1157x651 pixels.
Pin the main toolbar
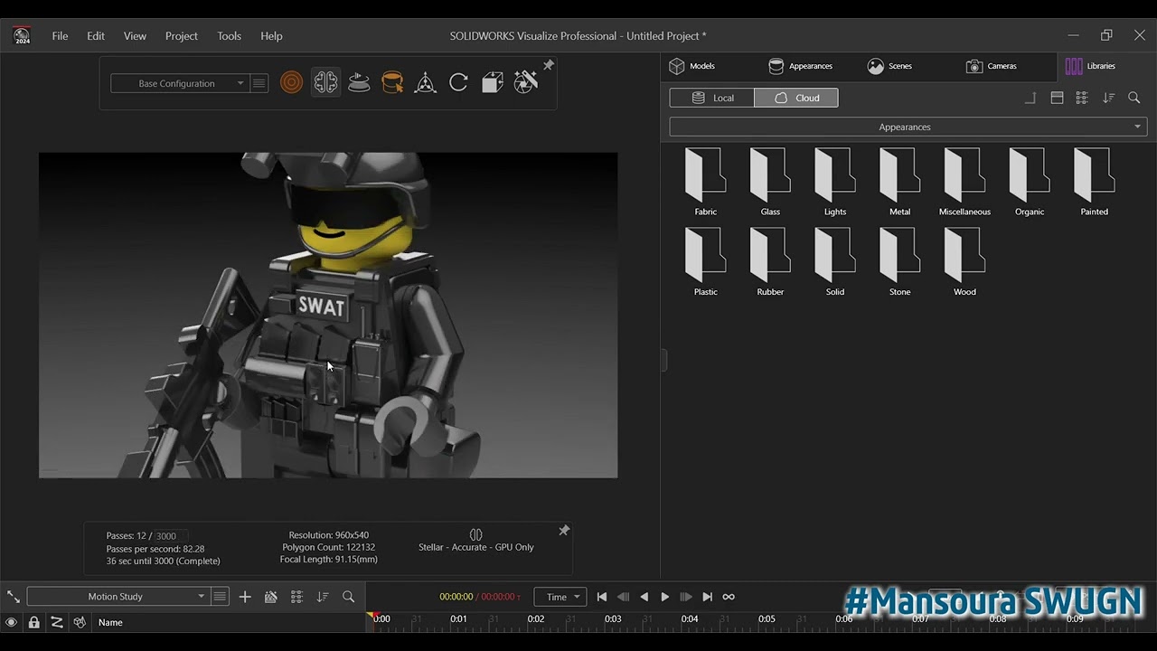pyautogui.click(x=549, y=65)
